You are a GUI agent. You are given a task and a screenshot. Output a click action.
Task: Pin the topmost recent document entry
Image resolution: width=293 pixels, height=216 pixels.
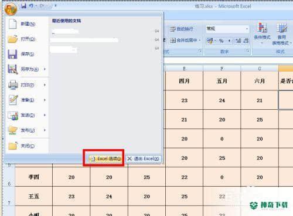[x=156, y=31]
